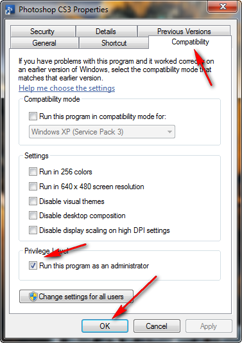Confirm changes with the OK button
Viewport: 242px width, 343px height.
105,326
